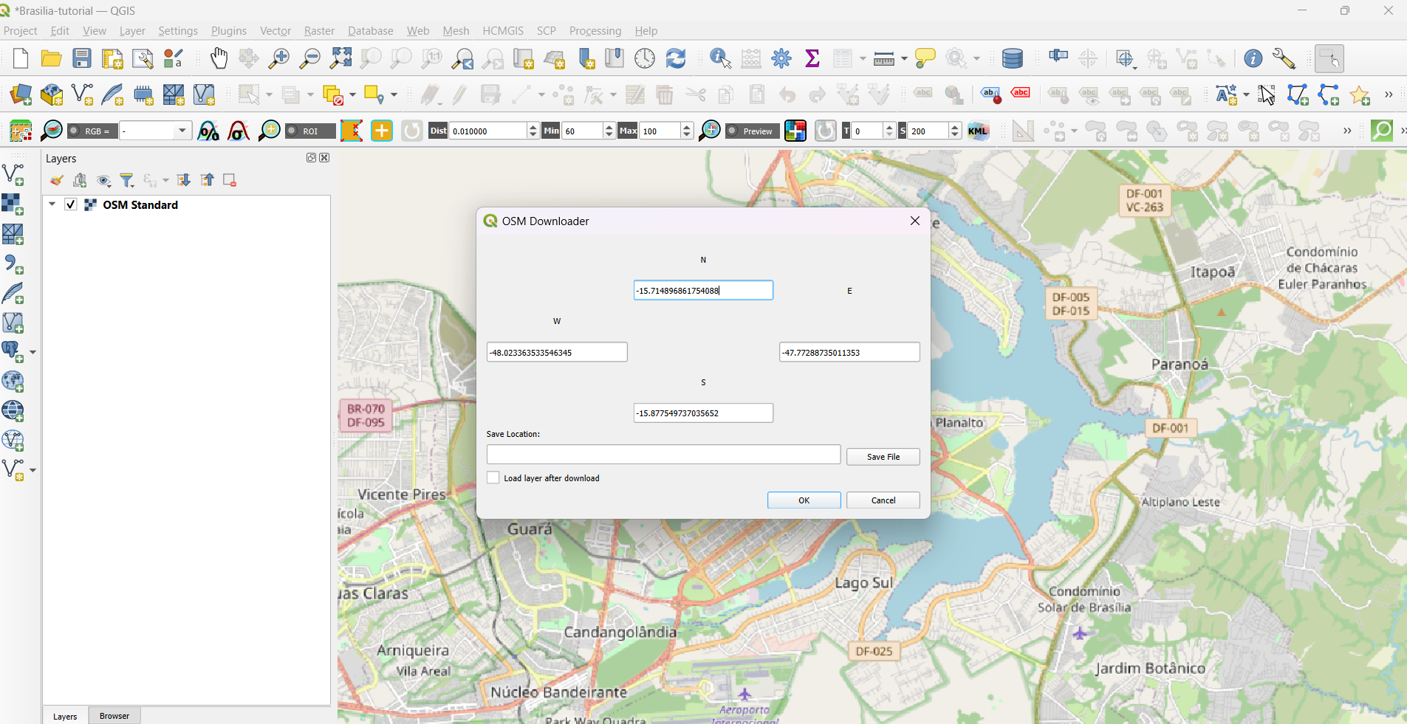Toggle the ROI radio button in the SCP toolbar
Viewport: 1407px width, 724px height.
click(x=292, y=131)
